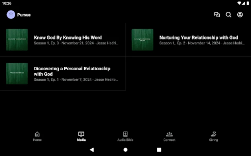Open the Audio Bible icon

point(125,134)
